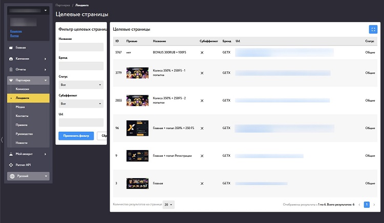Click the sidebar collapse arrow on left edge
This screenshot has height=223, width=384.
pyautogui.click(x=2, y=140)
